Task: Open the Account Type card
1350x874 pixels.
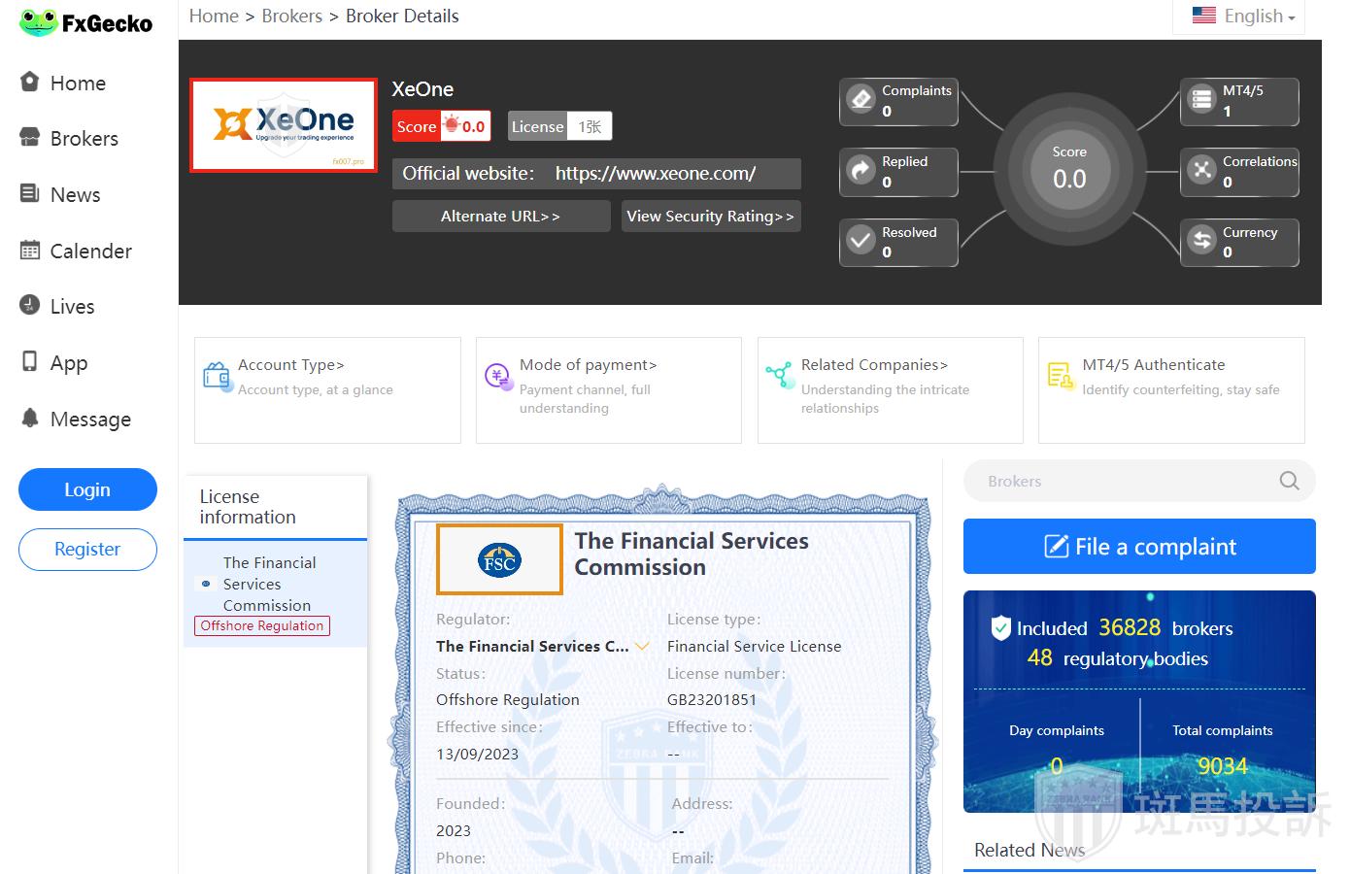Action: [326, 389]
